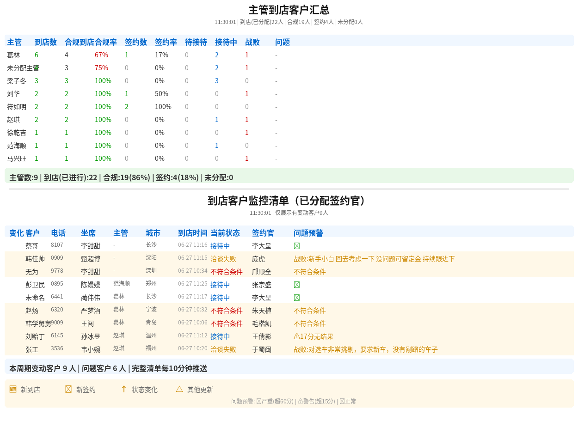Select the 问题预警 column header
Image resolution: width=578 pixels, height=427 pixels.
tap(308, 233)
